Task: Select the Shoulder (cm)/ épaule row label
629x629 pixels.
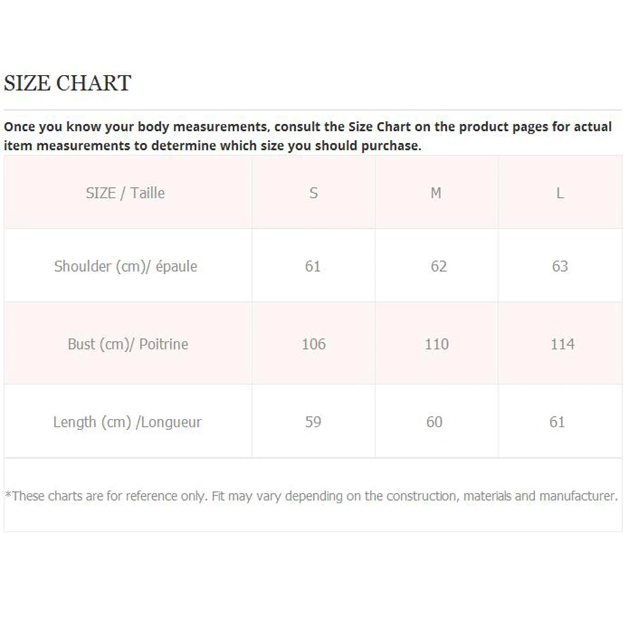Action: [126, 266]
